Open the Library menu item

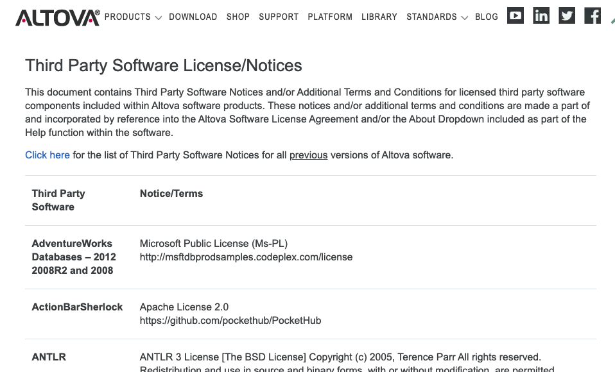point(379,17)
